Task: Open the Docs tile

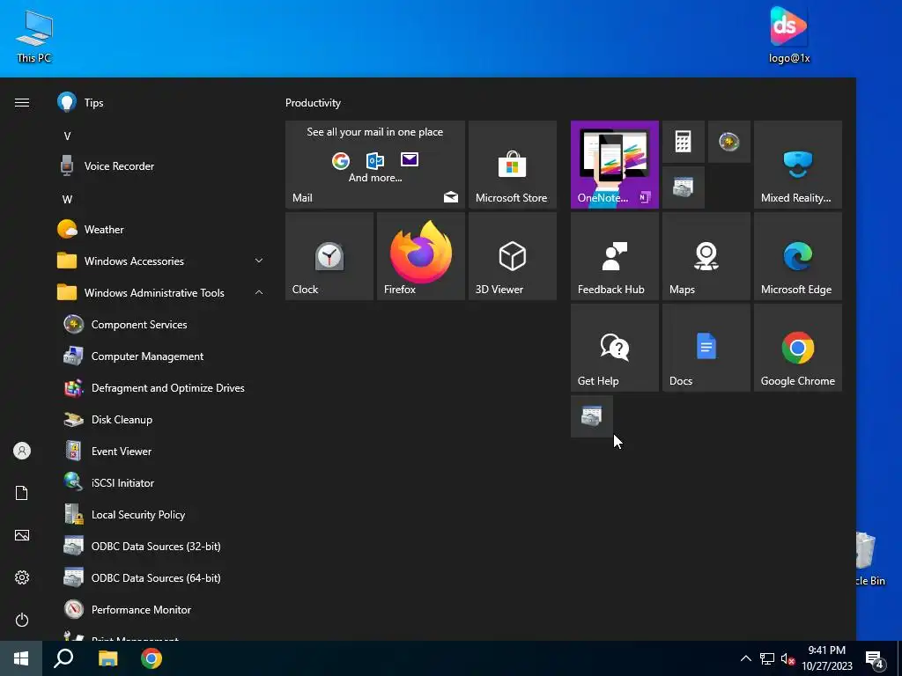Action: click(x=706, y=348)
